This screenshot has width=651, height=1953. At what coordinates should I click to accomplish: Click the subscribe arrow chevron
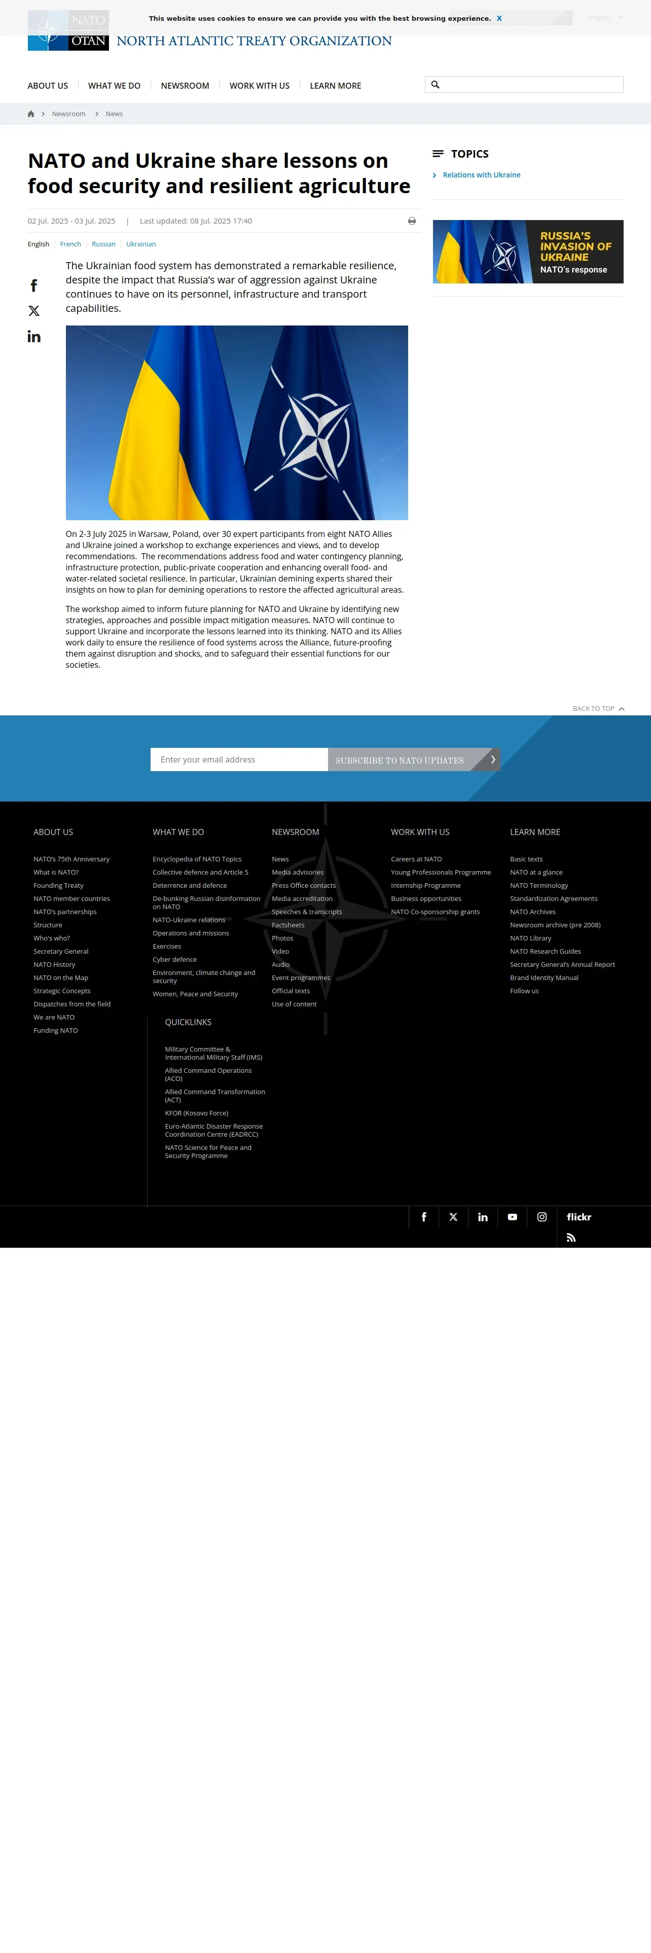click(x=493, y=759)
